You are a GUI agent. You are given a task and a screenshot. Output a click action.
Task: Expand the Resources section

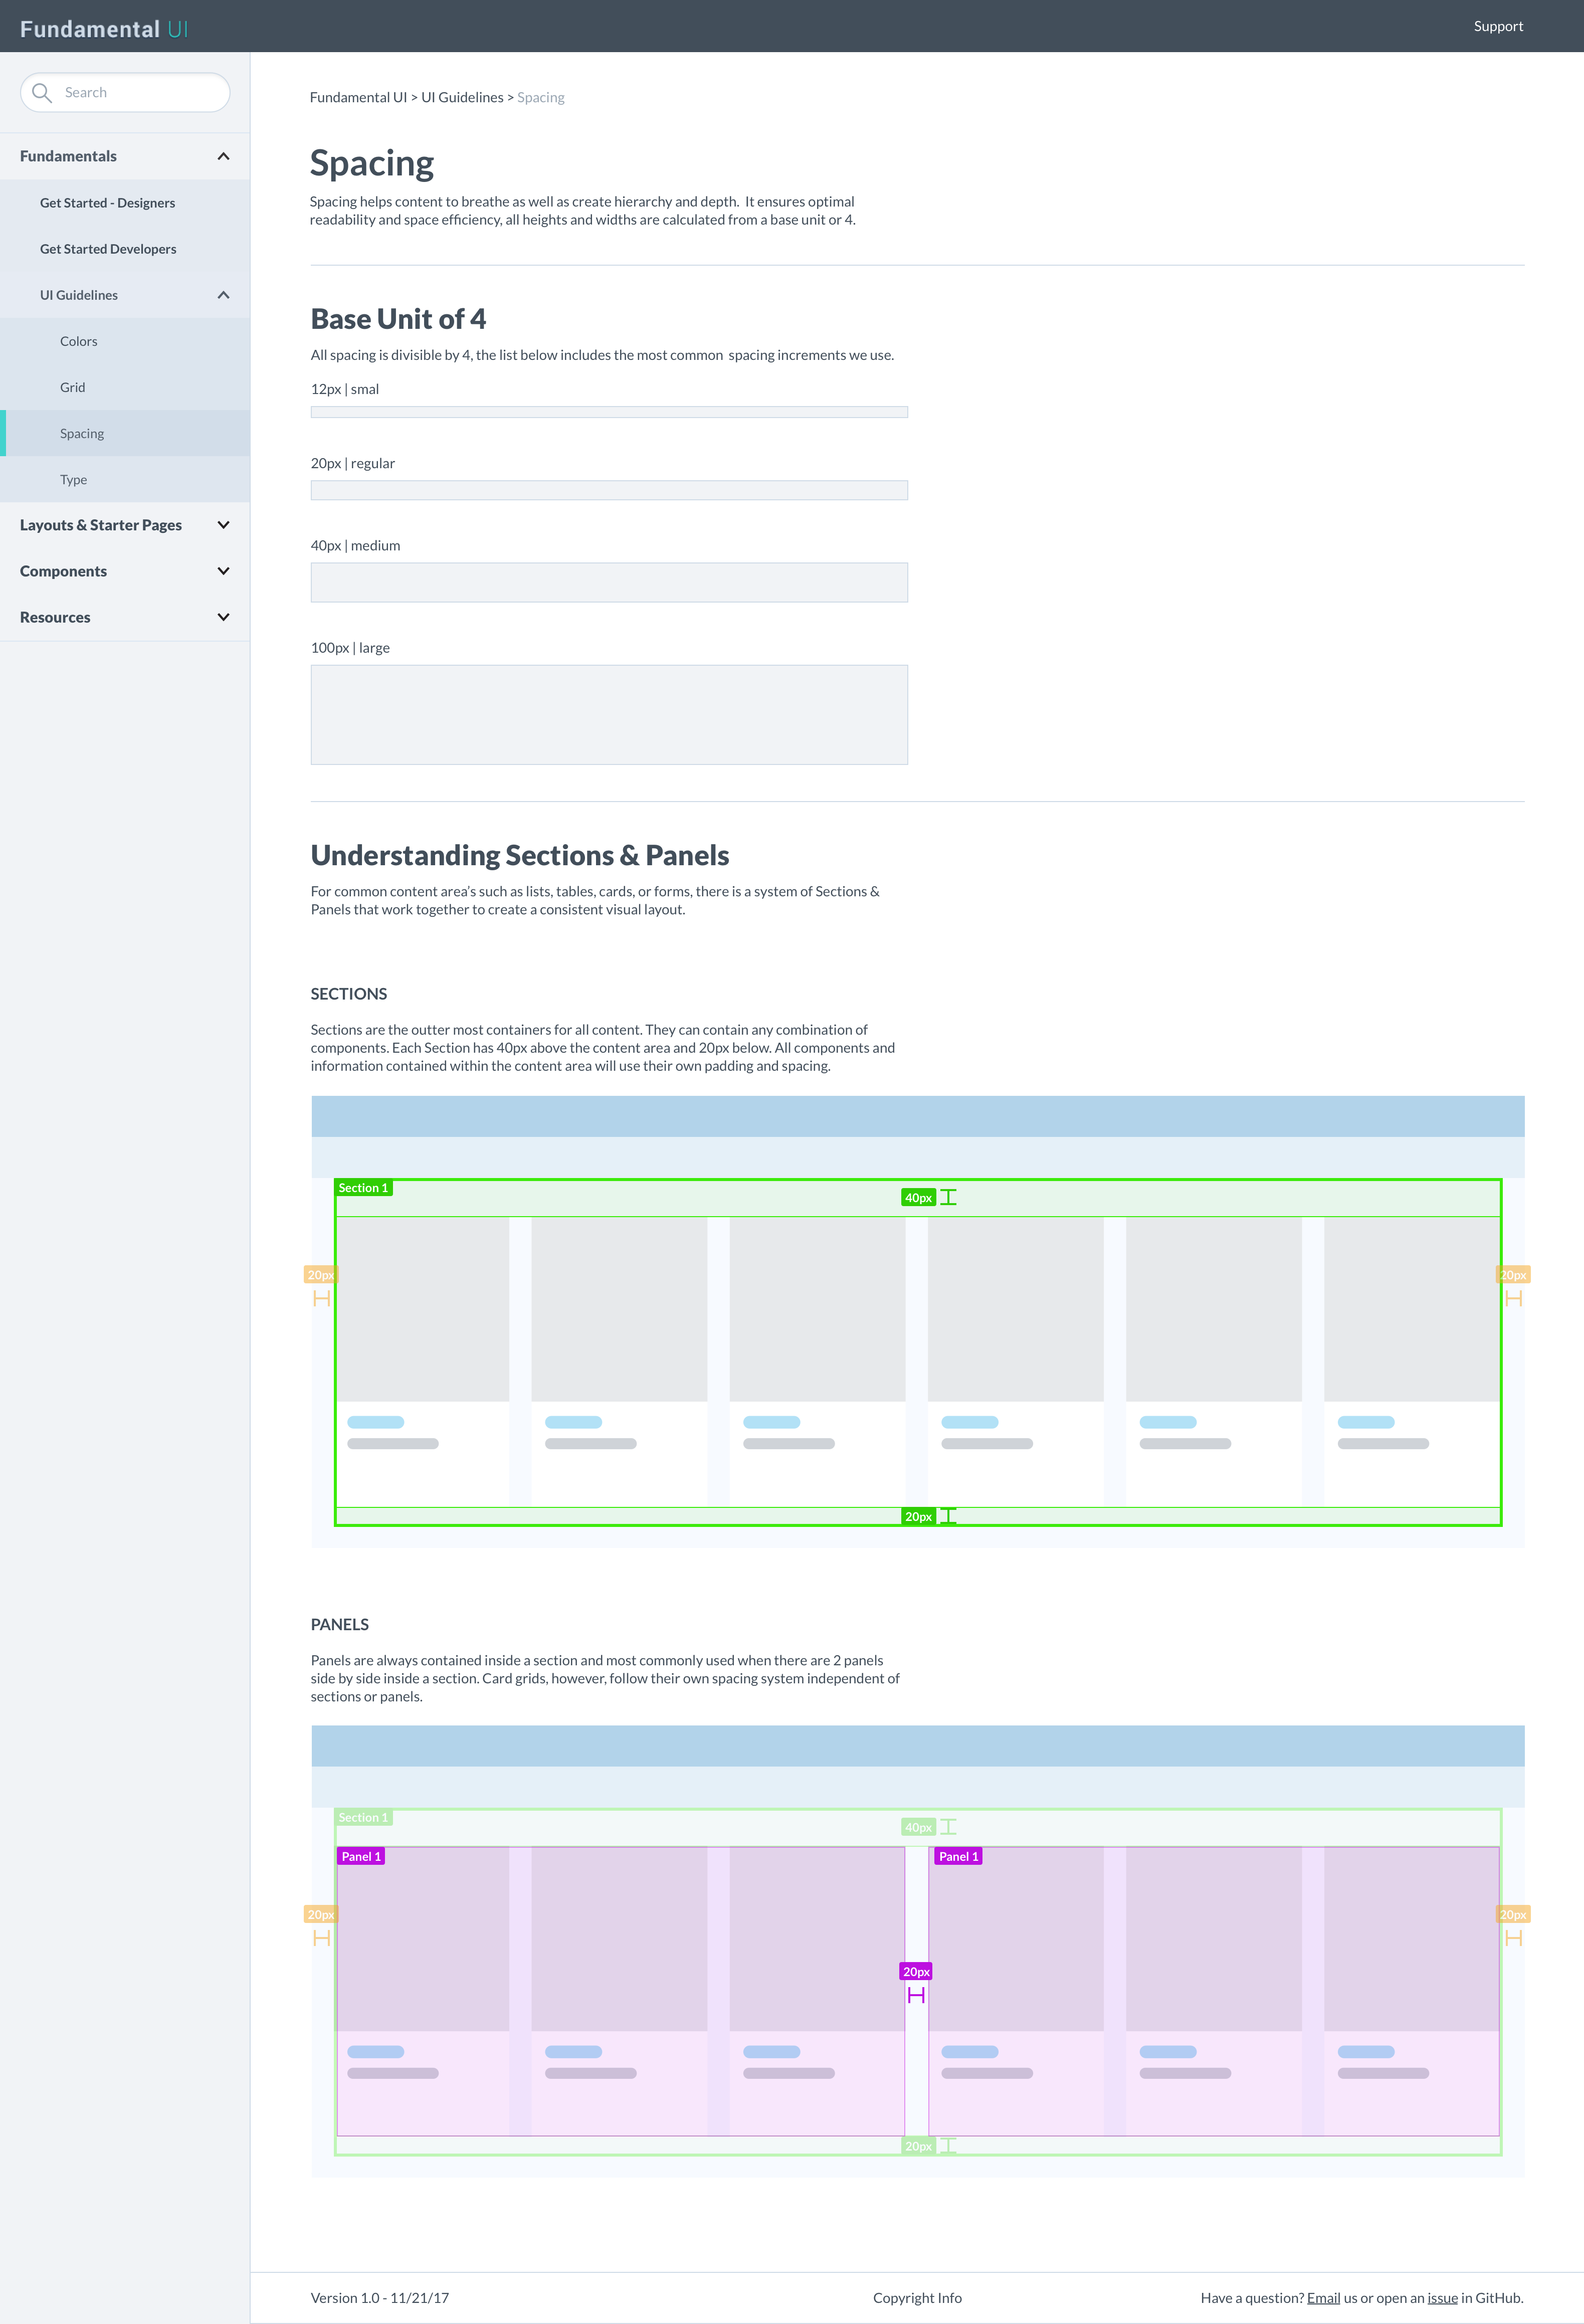[x=223, y=617]
